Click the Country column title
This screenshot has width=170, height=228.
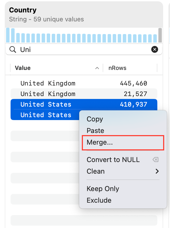pos(23,10)
